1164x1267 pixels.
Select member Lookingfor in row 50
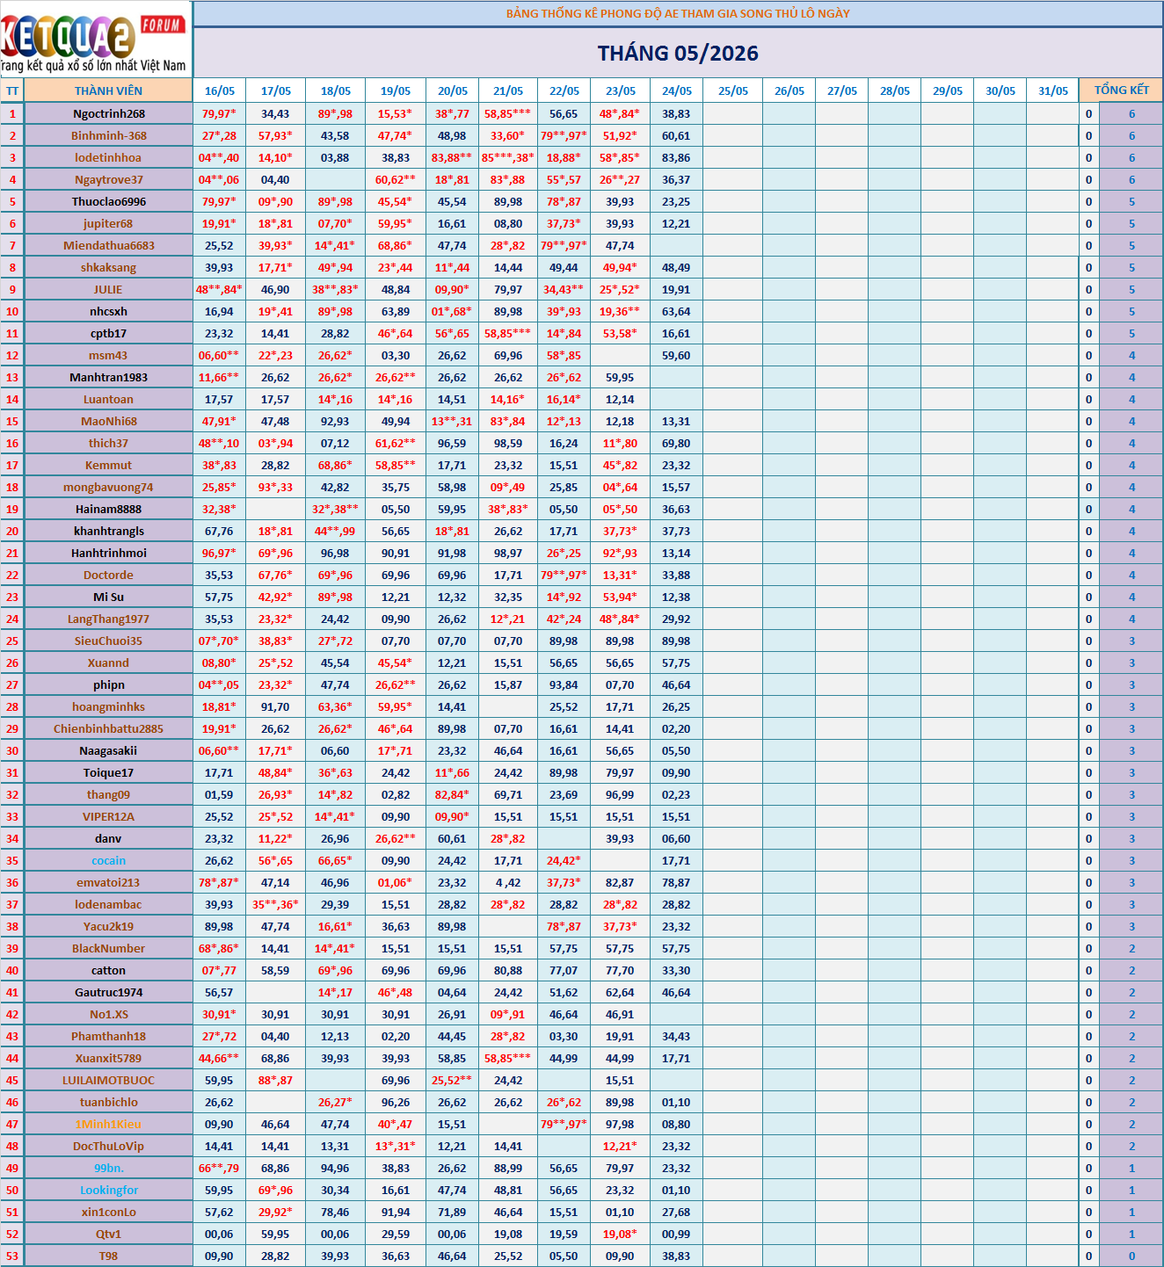click(108, 1190)
